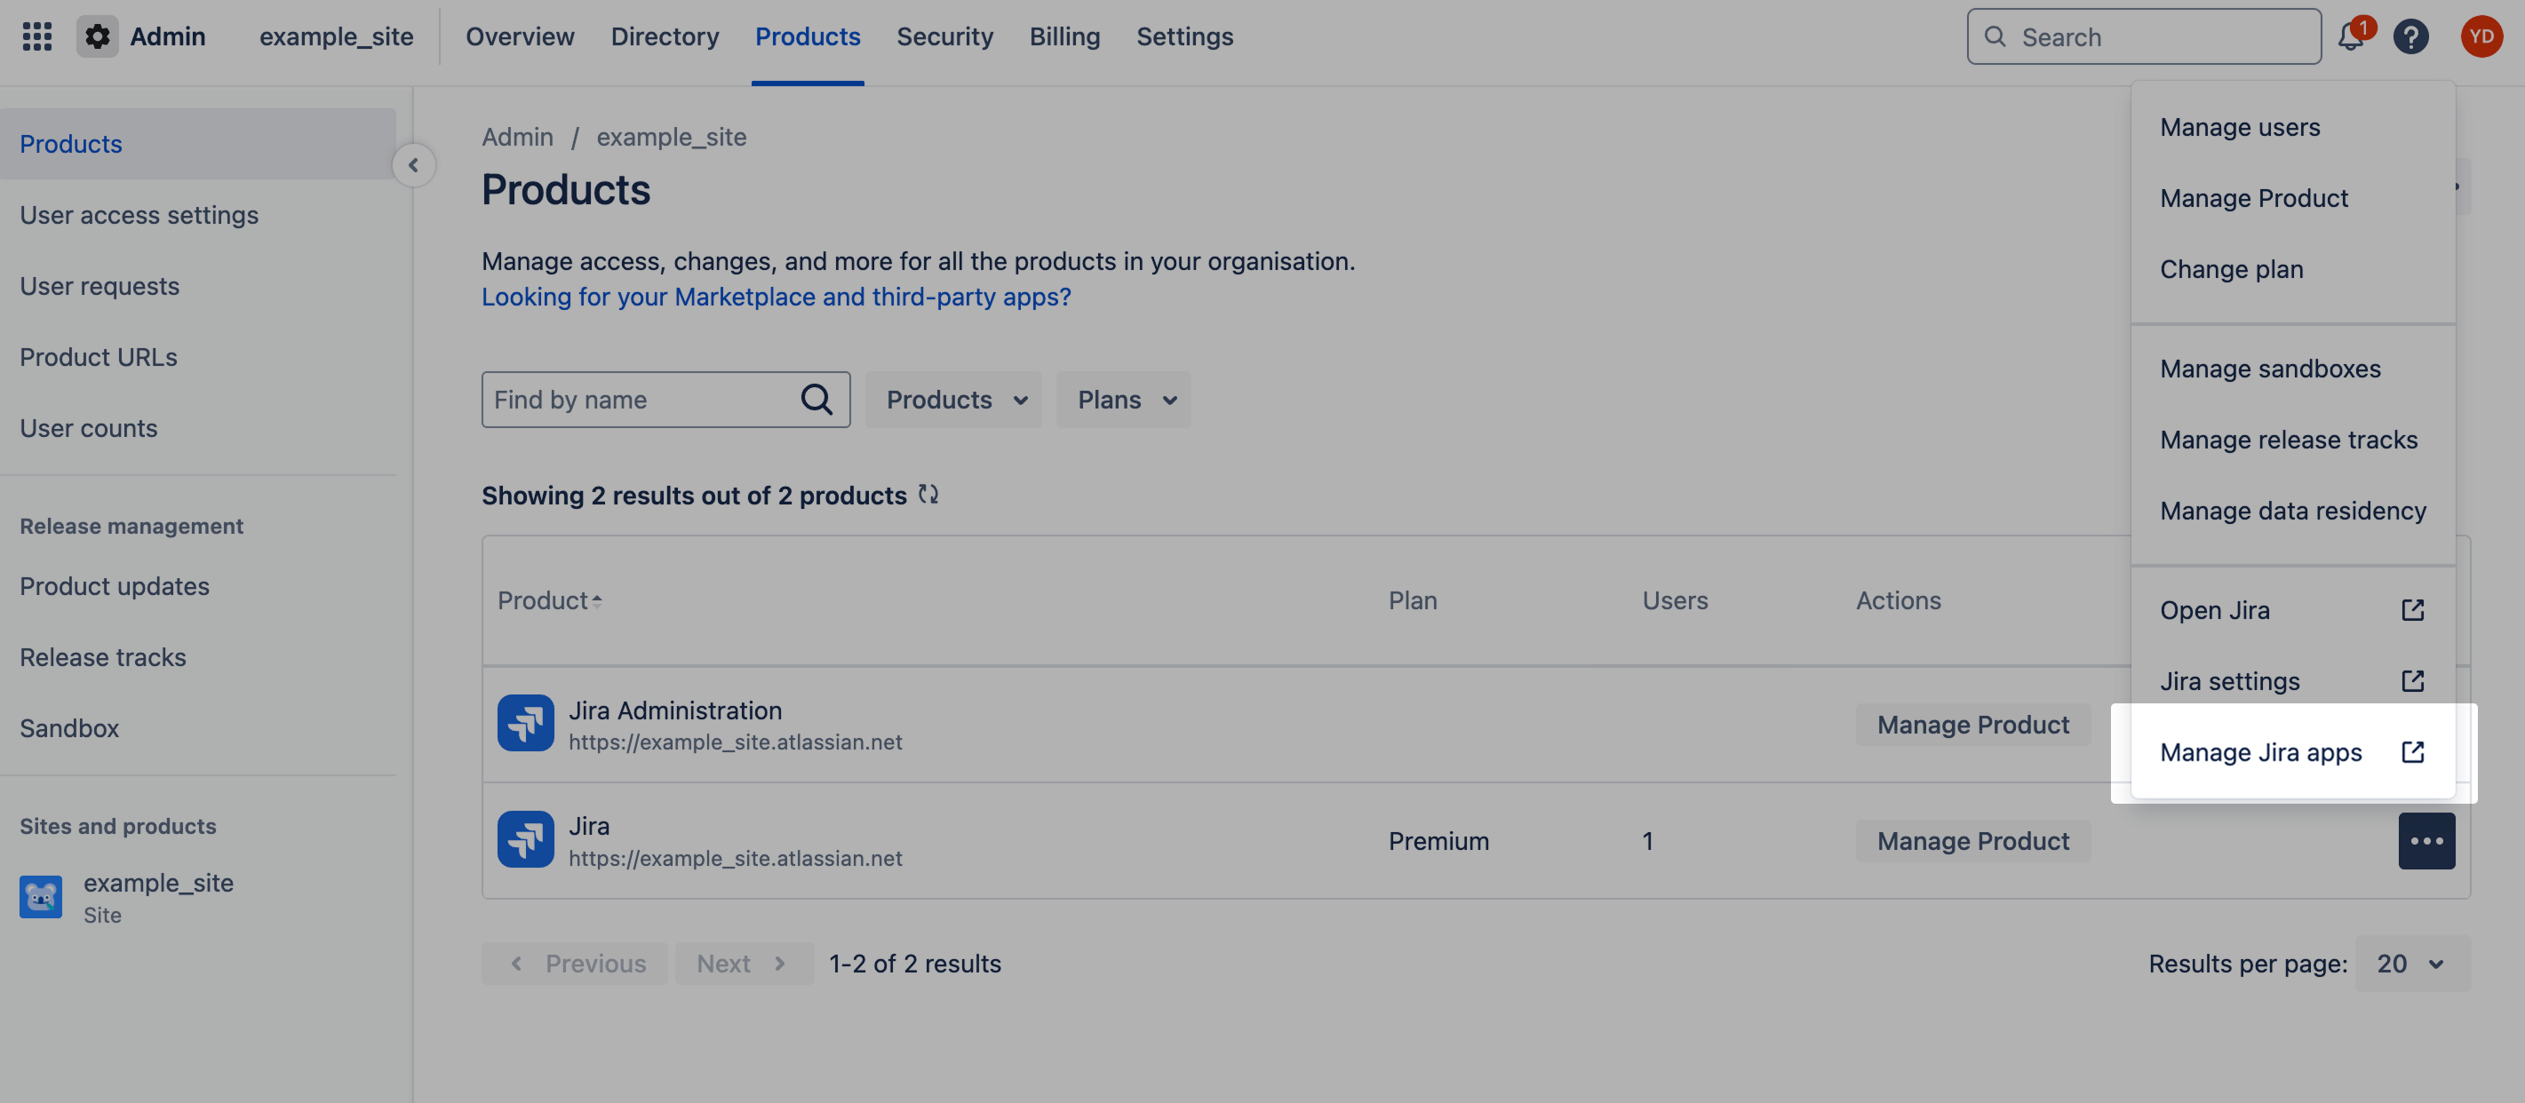This screenshot has height=1103, width=2525.
Task: Click the external link icon beside Manage Jira apps
Action: point(2413,752)
